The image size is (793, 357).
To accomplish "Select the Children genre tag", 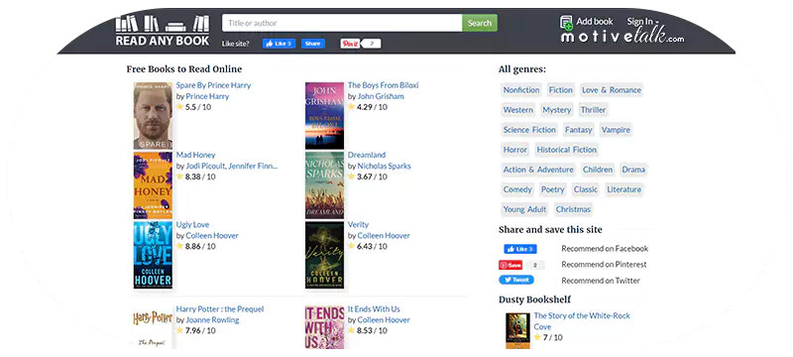I will pos(598,170).
